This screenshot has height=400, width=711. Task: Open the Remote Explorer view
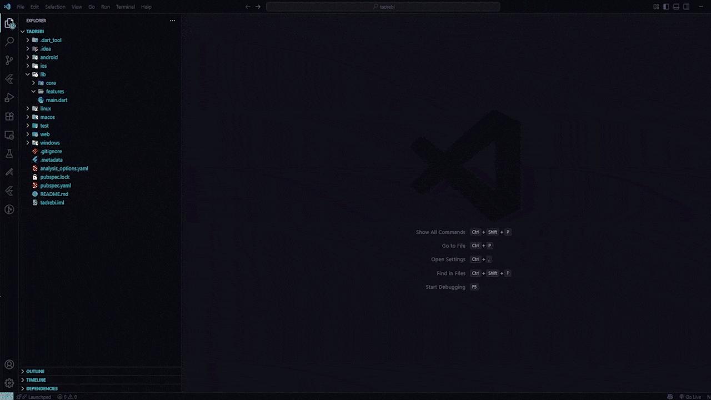pos(9,135)
